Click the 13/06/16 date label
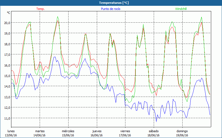 coord(11,135)
